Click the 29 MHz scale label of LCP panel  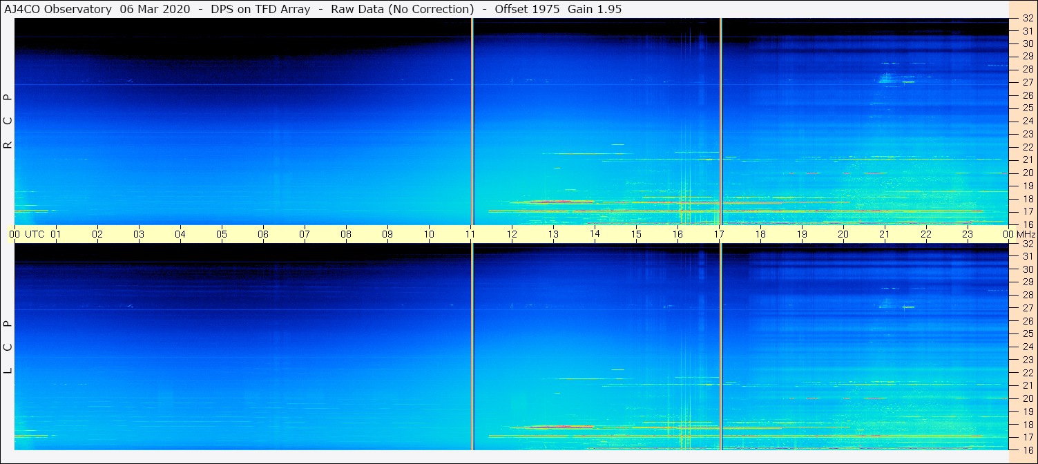pyautogui.click(x=1028, y=282)
